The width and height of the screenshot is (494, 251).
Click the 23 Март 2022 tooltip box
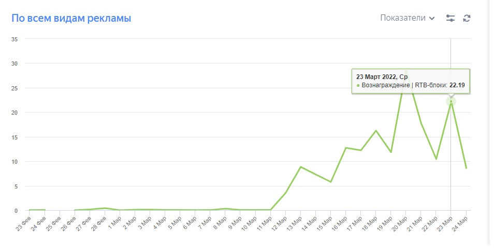[x=411, y=81]
